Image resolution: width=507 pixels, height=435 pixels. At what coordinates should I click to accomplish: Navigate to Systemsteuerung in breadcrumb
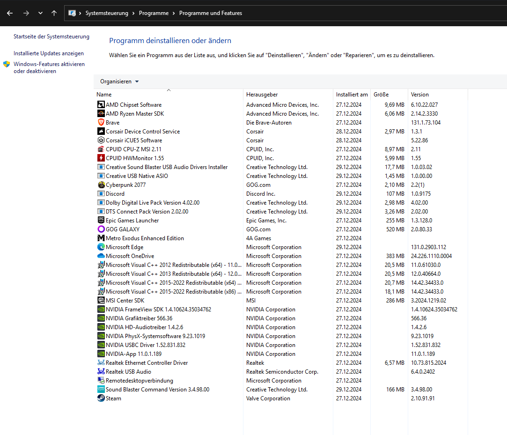[x=107, y=13]
